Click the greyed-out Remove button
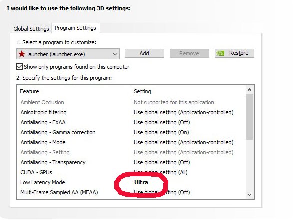The height and width of the screenshot is (220, 302). pos(189,53)
